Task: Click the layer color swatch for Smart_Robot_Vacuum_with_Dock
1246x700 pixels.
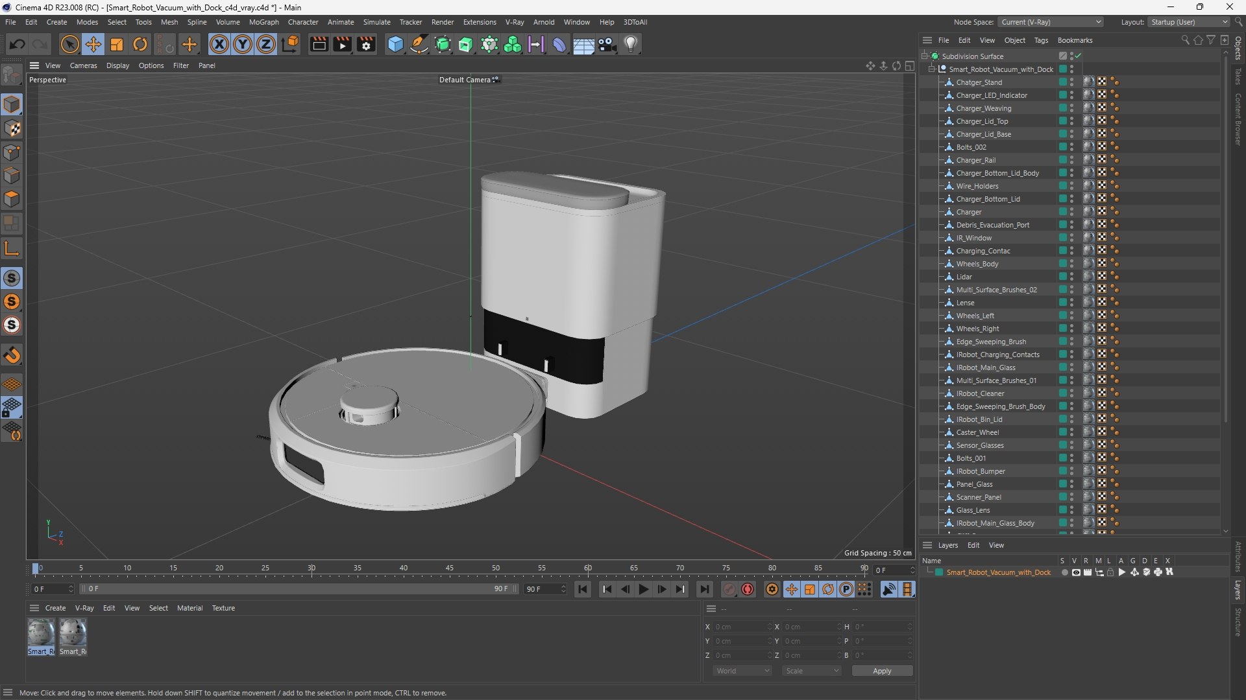Action: coord(938,572)
